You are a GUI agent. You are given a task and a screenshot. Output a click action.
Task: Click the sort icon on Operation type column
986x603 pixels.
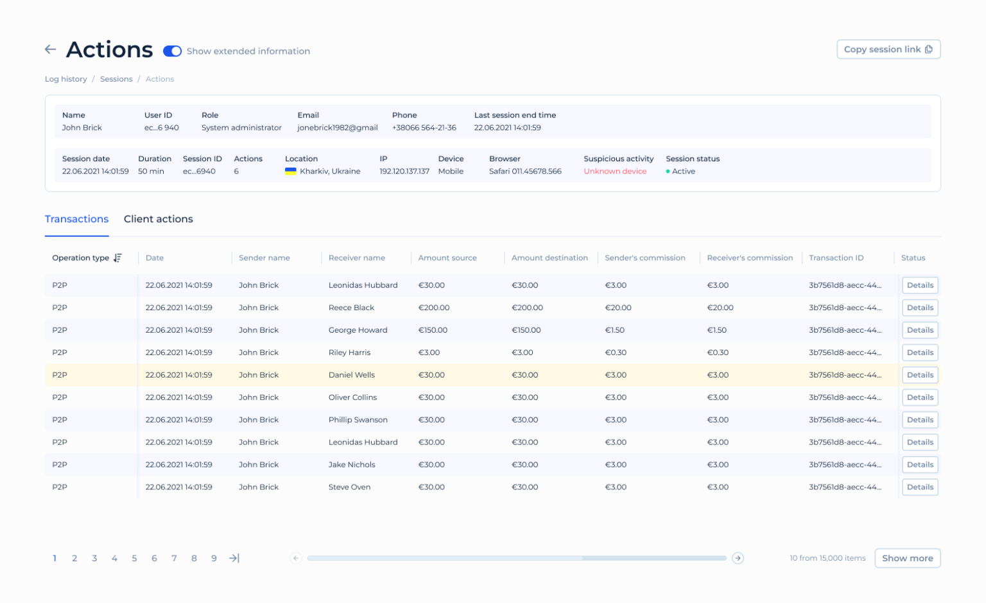(x=117, y=258)
